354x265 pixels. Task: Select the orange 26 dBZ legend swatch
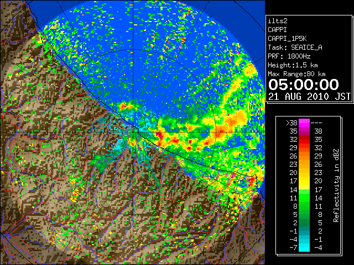click(304, 156)
